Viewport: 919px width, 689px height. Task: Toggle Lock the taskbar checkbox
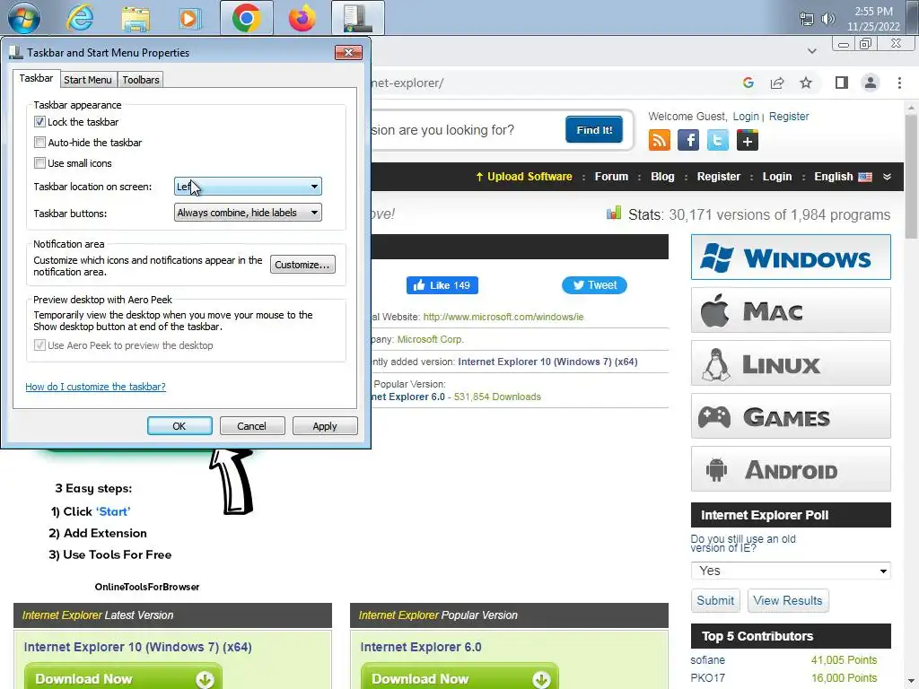[x=39, y=122]
